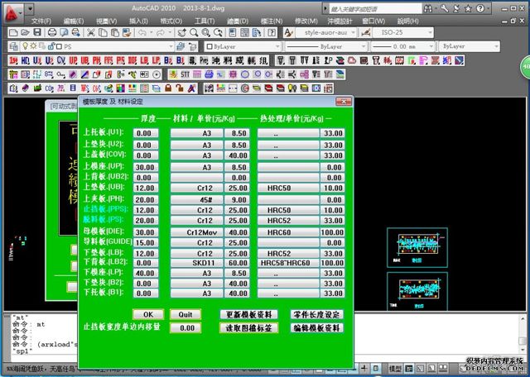Expand the undo history arrow

click(x=151, y=33)
